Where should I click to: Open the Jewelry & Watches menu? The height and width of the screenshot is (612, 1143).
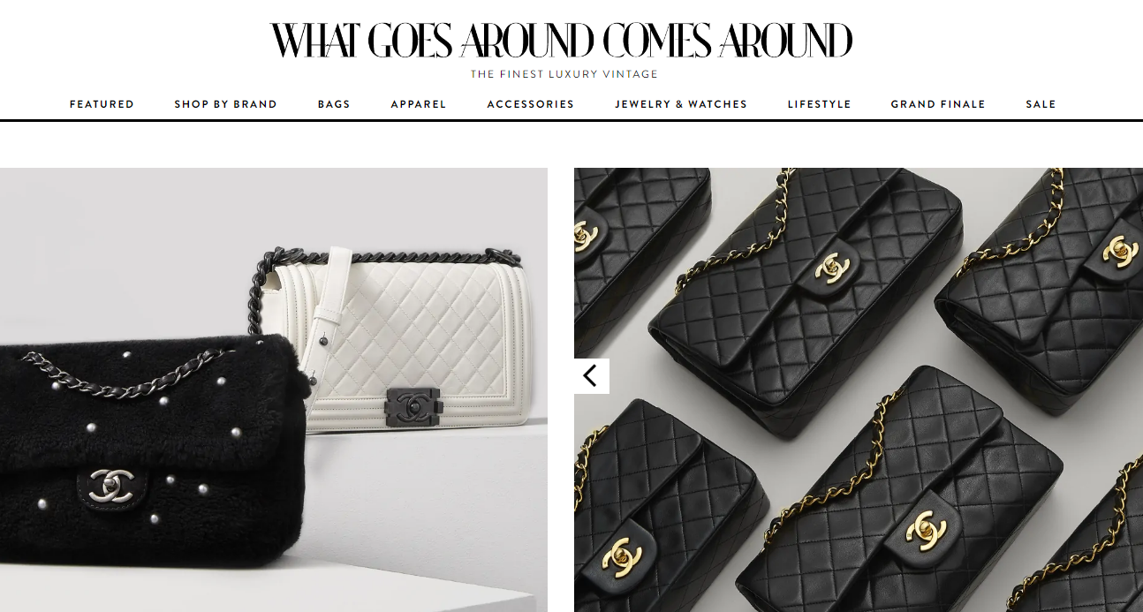pyautogui.click(x=681, y=104)
